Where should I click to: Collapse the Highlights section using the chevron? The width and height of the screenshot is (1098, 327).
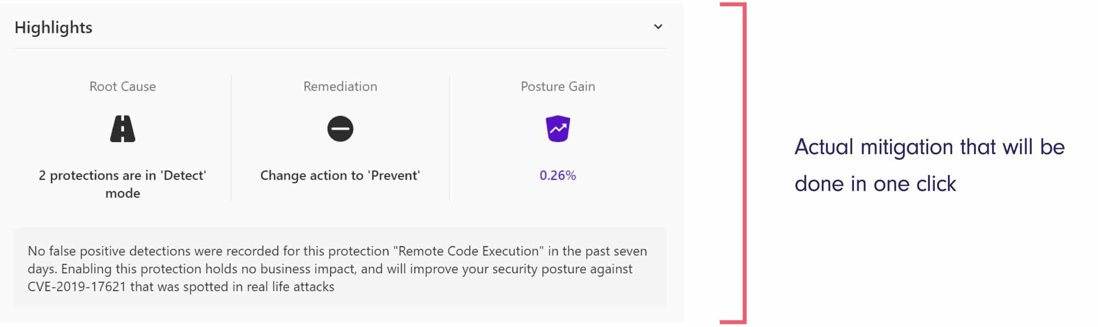(658, 27)
